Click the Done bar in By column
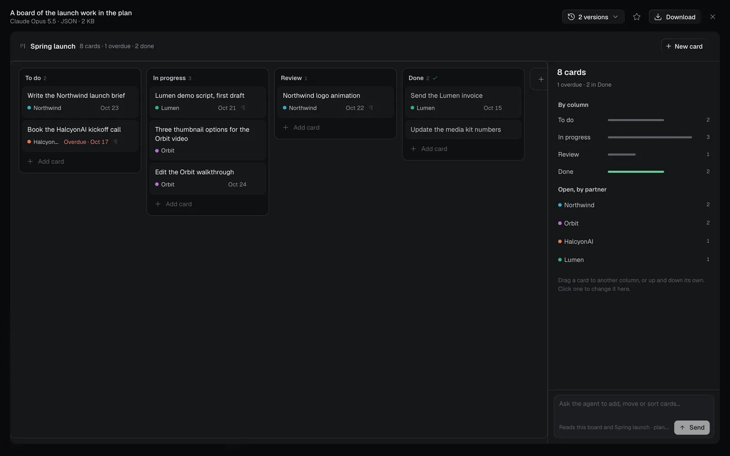 [636, 171]
